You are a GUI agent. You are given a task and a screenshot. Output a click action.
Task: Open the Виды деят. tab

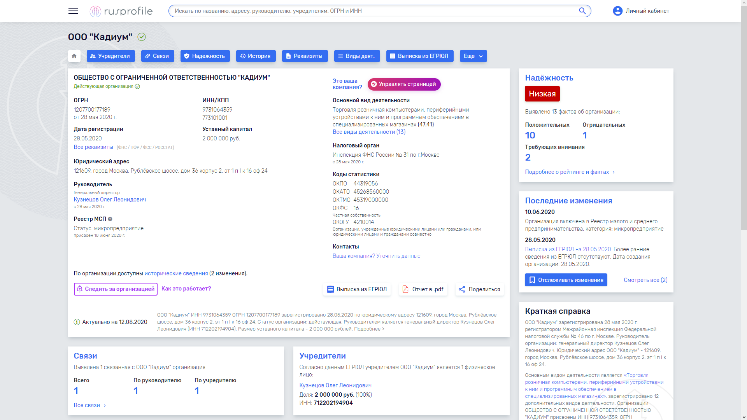coord(357,56)
